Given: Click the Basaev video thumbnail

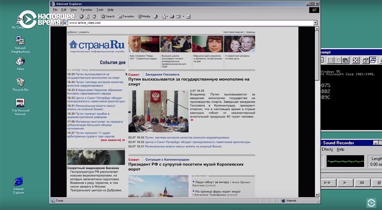Looking at the screenshot, I should point(96,157).
